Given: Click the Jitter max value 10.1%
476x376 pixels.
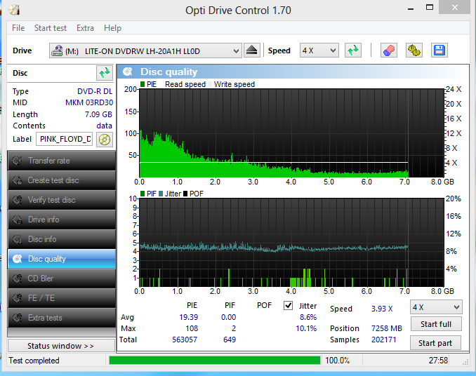Looking at the screenshot, I should [x=306, y=328].
